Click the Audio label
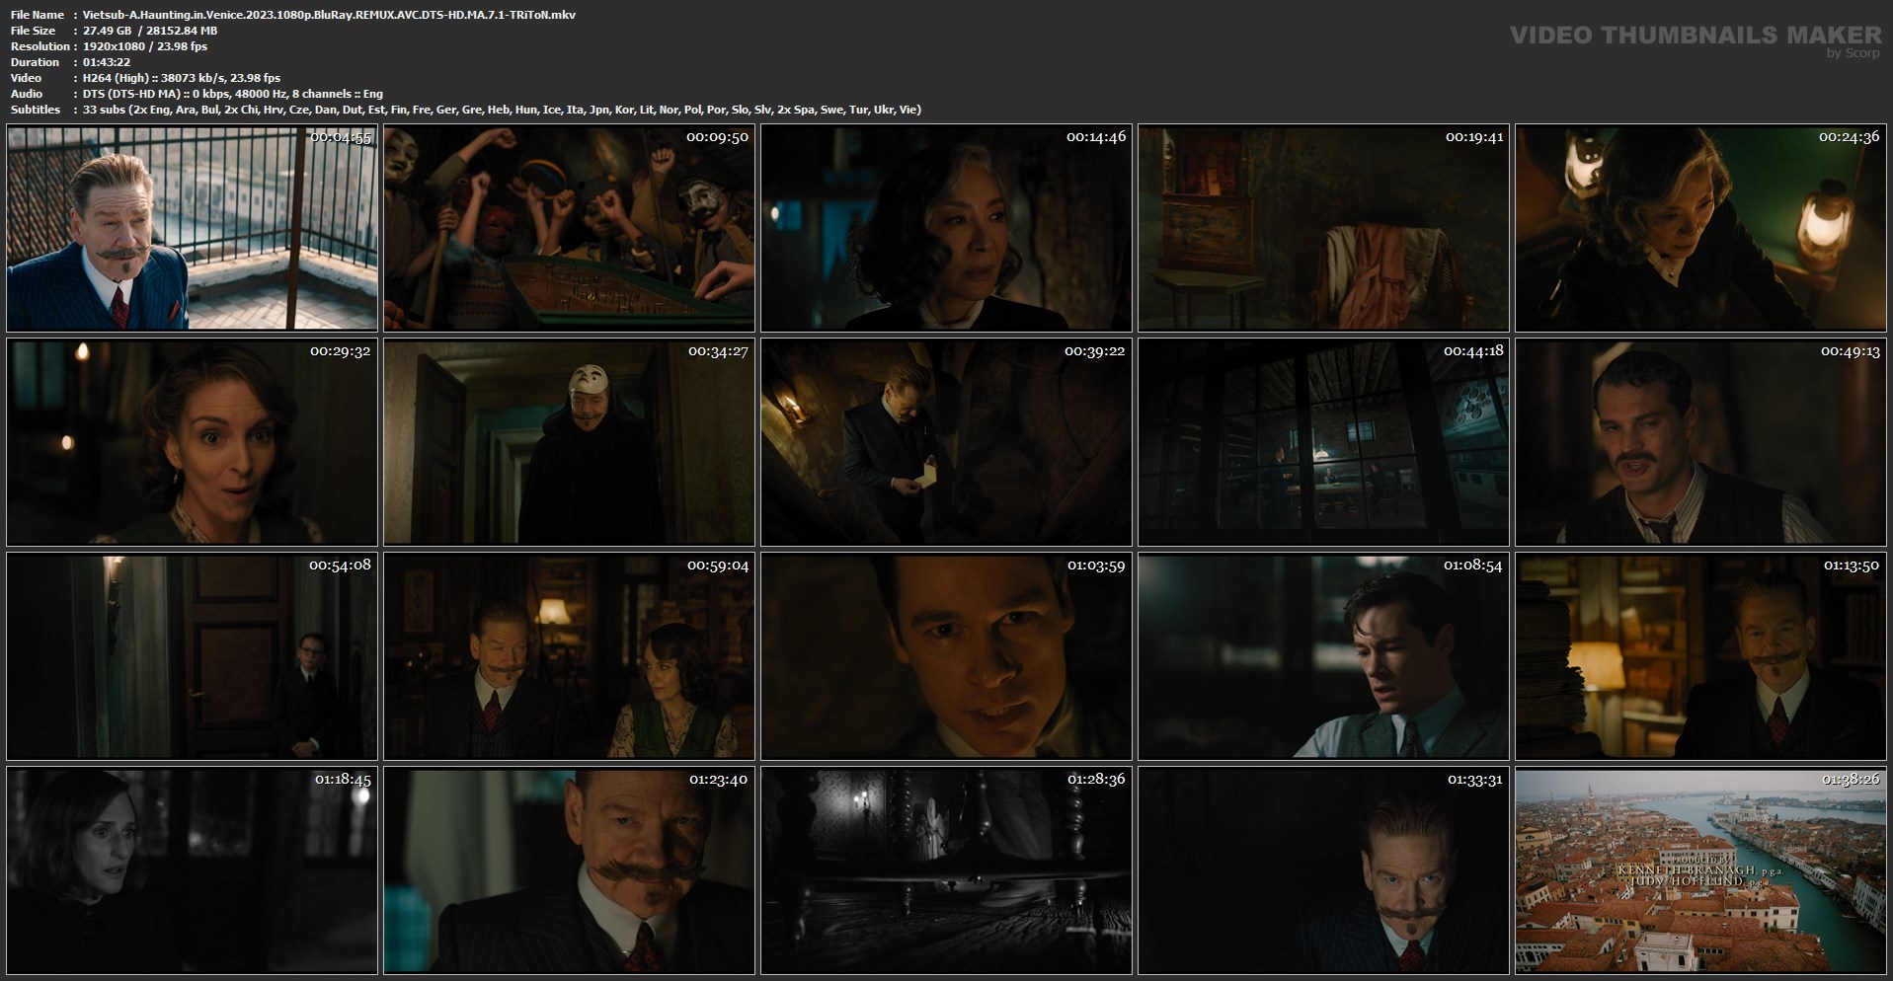 (x=27, y=94)
